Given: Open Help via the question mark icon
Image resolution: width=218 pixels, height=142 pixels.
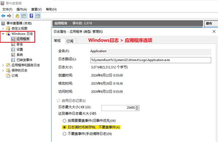Looking at the screenshot, I should [32, 16].
